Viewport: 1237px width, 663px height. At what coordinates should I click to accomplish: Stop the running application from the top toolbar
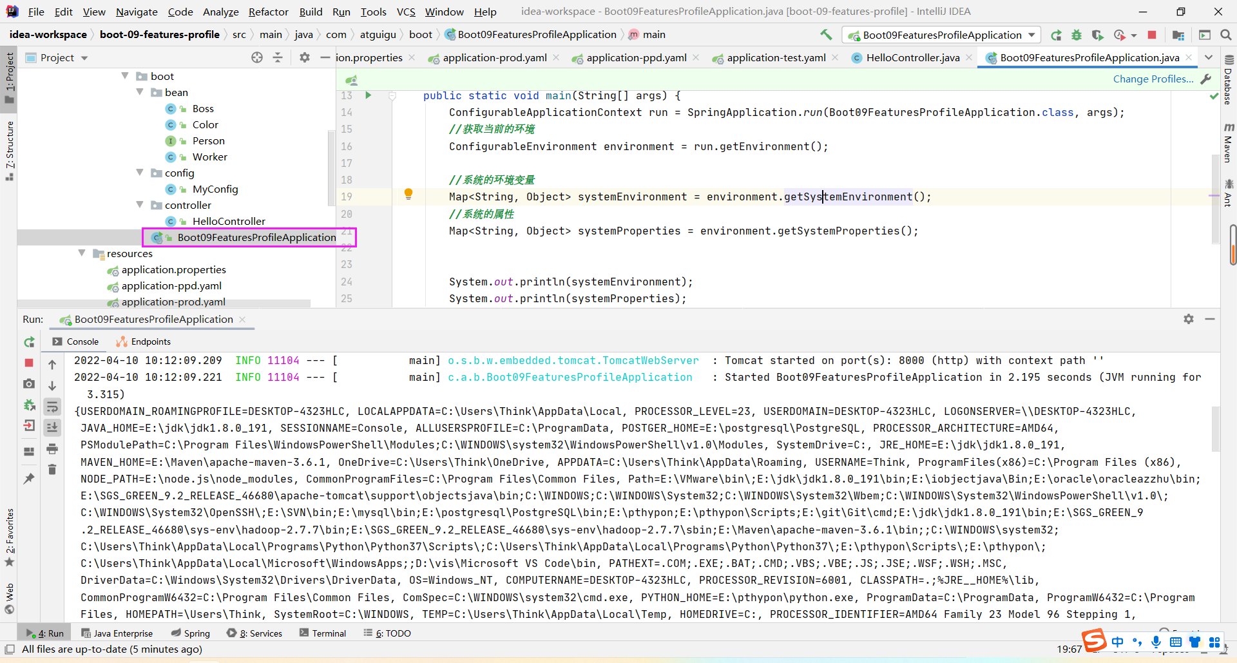point(1152,35)
